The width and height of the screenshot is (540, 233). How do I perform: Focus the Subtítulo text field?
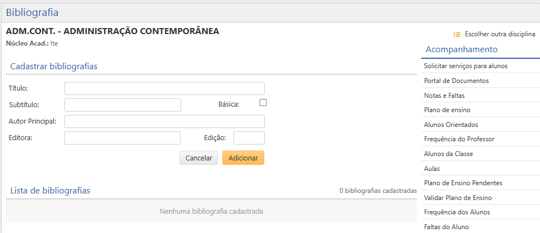[122, 105]
